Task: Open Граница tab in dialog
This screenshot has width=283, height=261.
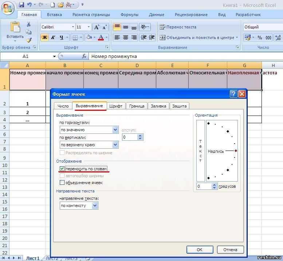Action: tap(137, 106)
